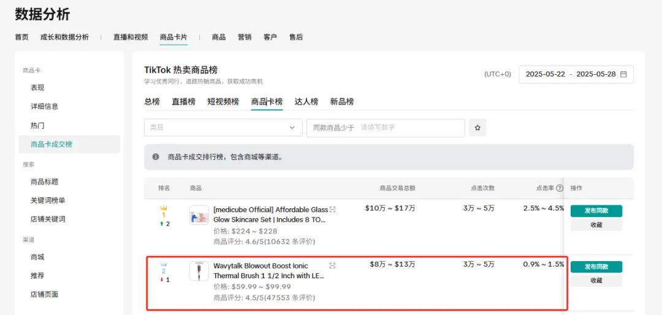Screen dimensions: 662x315
Task: Open the 2025-05-22 to 2025-05-28 date picker
Action: [576, 74]
